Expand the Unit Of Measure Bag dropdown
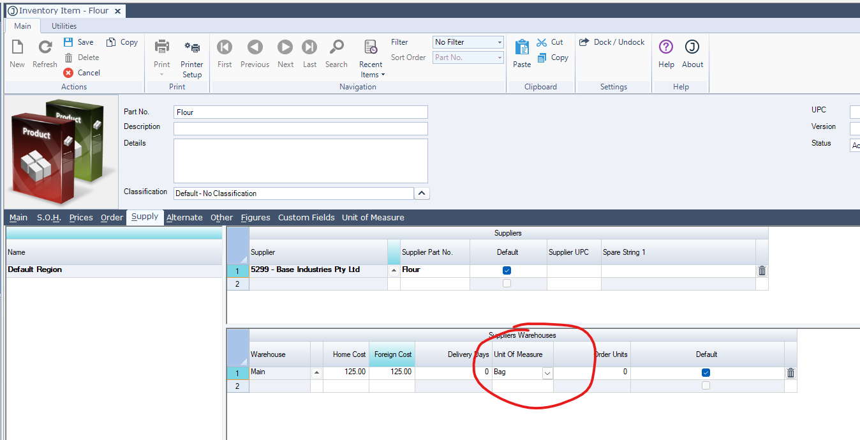This screenshot has width=860, height=440. click(547, 373)
